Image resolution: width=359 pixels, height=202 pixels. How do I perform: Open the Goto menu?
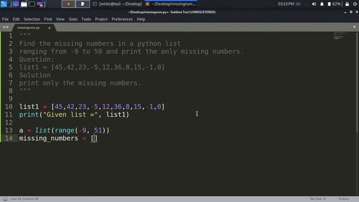tap(73, 19)
